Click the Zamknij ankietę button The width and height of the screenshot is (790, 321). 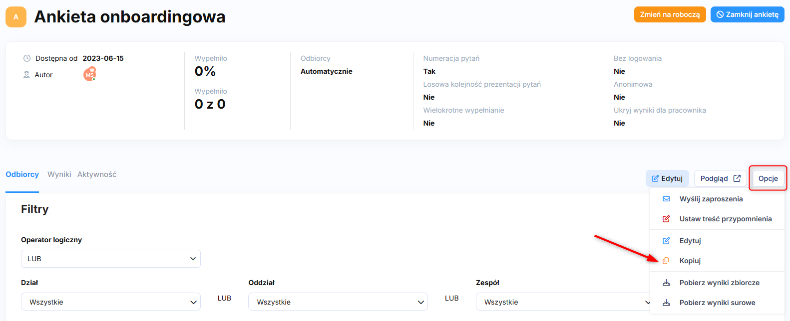click(x=747, y=14)
